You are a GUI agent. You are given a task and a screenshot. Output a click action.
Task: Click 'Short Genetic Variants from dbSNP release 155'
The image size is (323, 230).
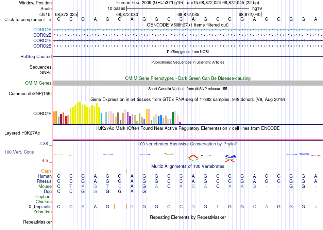coord(188,89)
